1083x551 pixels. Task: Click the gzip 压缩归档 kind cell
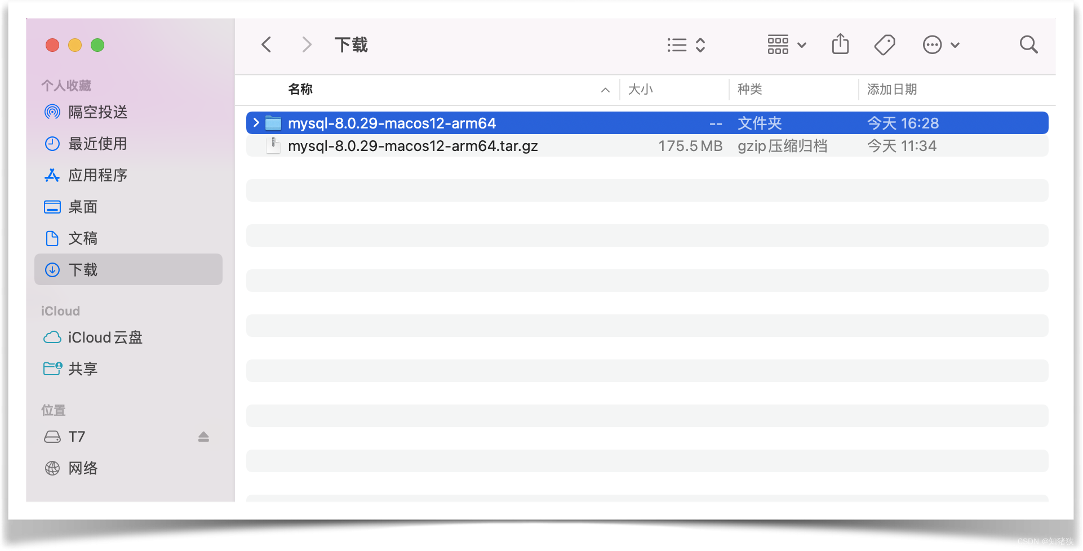pyautogui.click(x=782, y=146)
